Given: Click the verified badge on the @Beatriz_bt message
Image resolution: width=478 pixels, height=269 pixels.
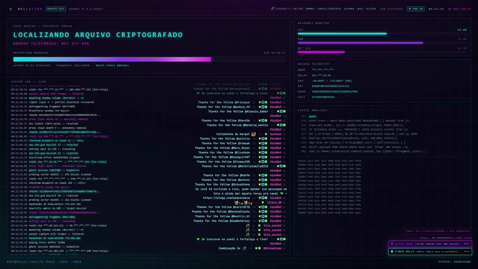Looking at the screenshot, I should pyautogui.click(x=266, y=216).
